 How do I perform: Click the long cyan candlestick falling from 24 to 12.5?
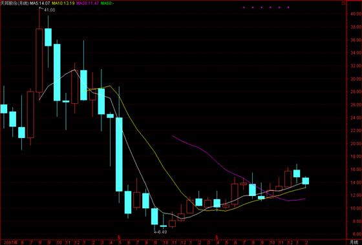click(x=119, y=154)
